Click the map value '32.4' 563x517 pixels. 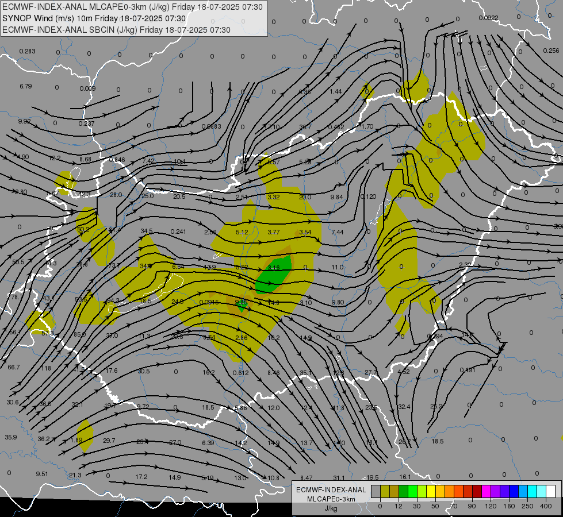404,407
